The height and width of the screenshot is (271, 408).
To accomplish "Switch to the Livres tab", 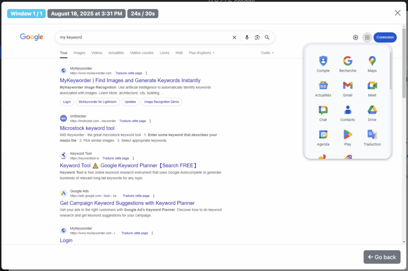I will tap(165, 53).
